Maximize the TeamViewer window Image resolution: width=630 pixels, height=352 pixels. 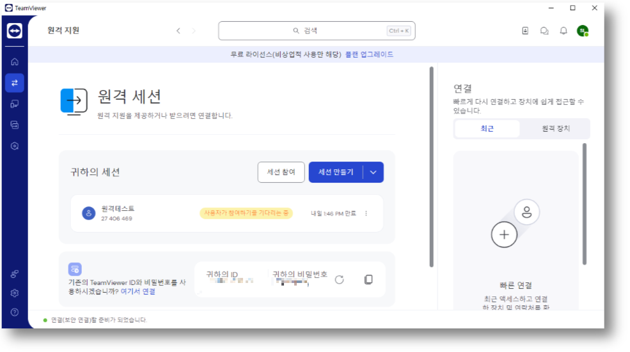573,8
